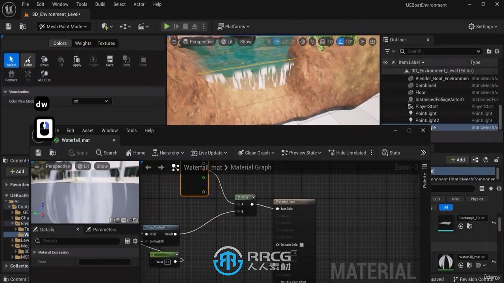Expand hidden viewport toolbar items chevron
Viewport: 504px width, 283px height.
[362, 42]
